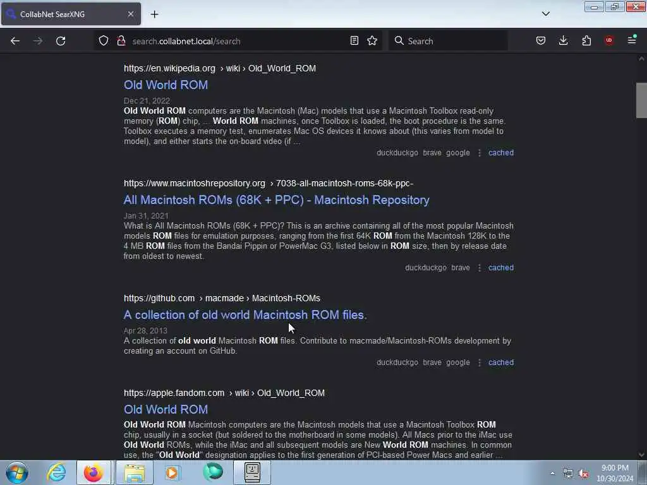Show hidden system tray icons
This screenshot has width=647, height=485.
click(x=552, y=474)
